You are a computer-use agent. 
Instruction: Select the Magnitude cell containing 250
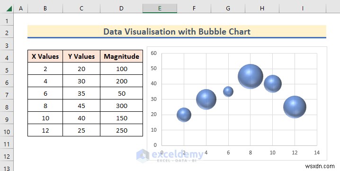[121, 130]
